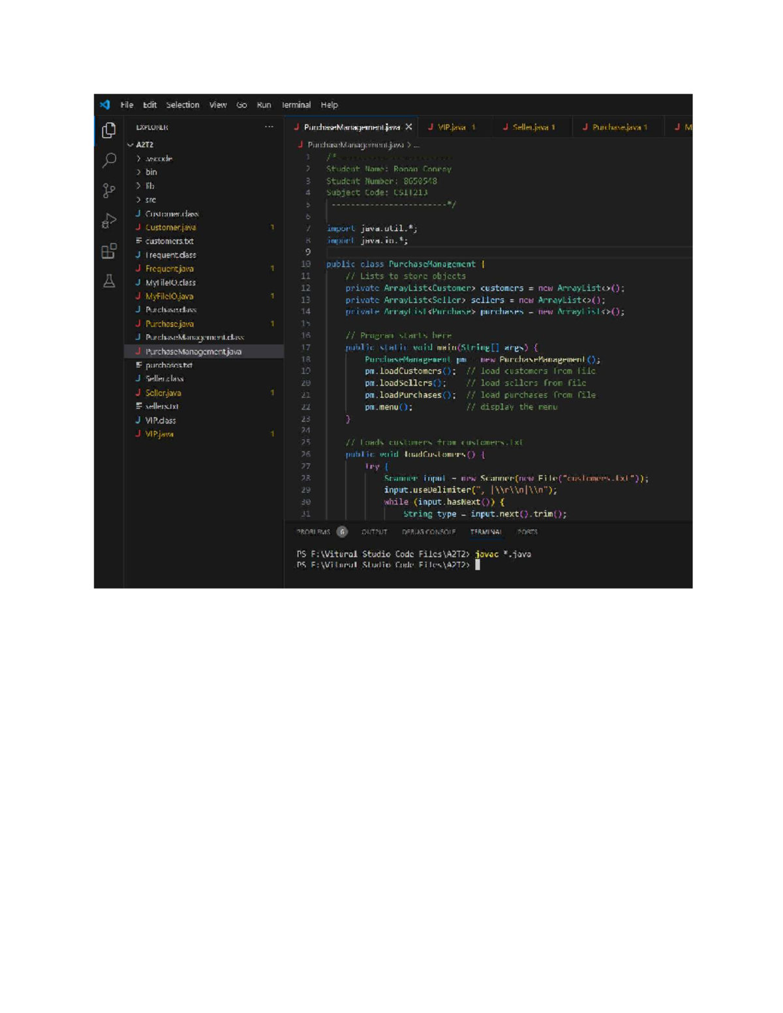This screenshot has height=1013, width=783.
Task: Click PurchaseManagement.java in the breadcrumb
Action: [x=356, y=145]
